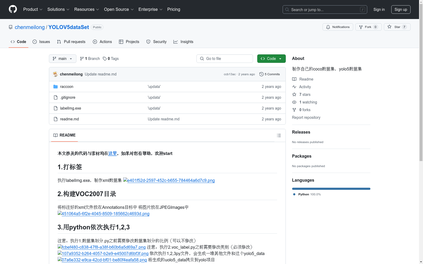The image size is (423, 264).
Task: Open the Activity link in About
Action: point(301,87)
